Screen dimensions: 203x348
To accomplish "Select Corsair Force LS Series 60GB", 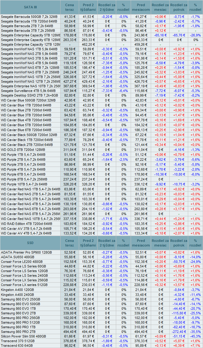I will (x=23, y=266).
